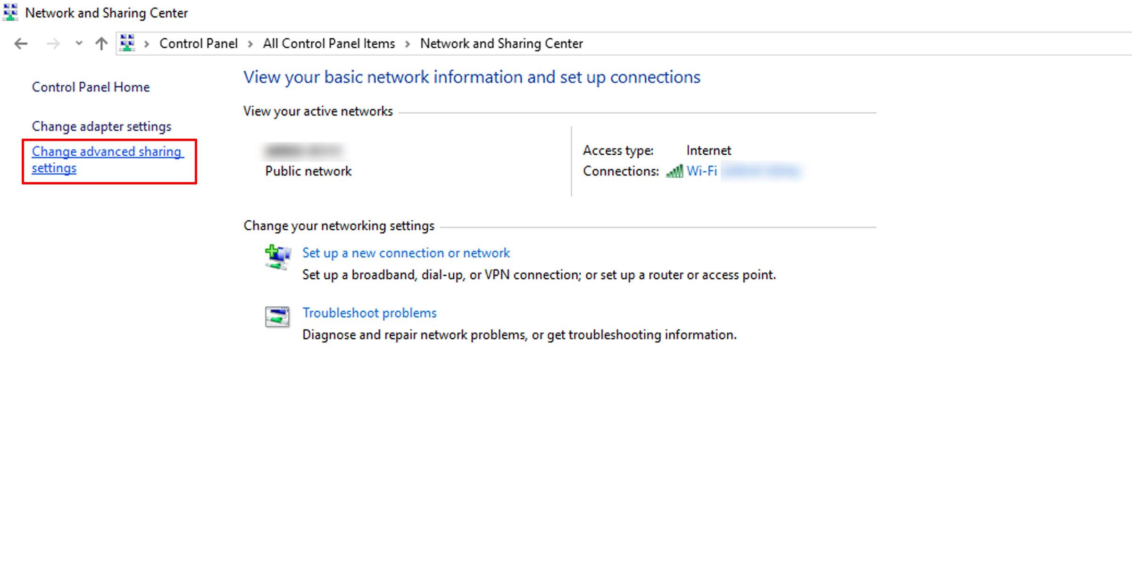Screen dimensions: 1132x566
Task: Go to Control Panel breadcrumb
Action: click(198, 43)
